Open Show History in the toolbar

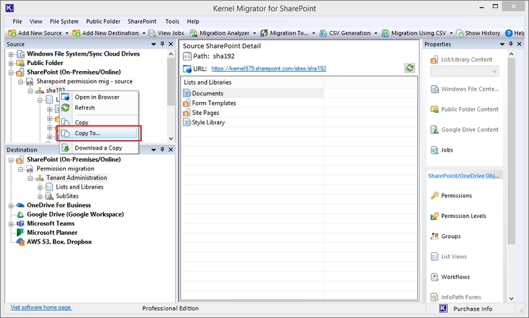pos(478,33)
